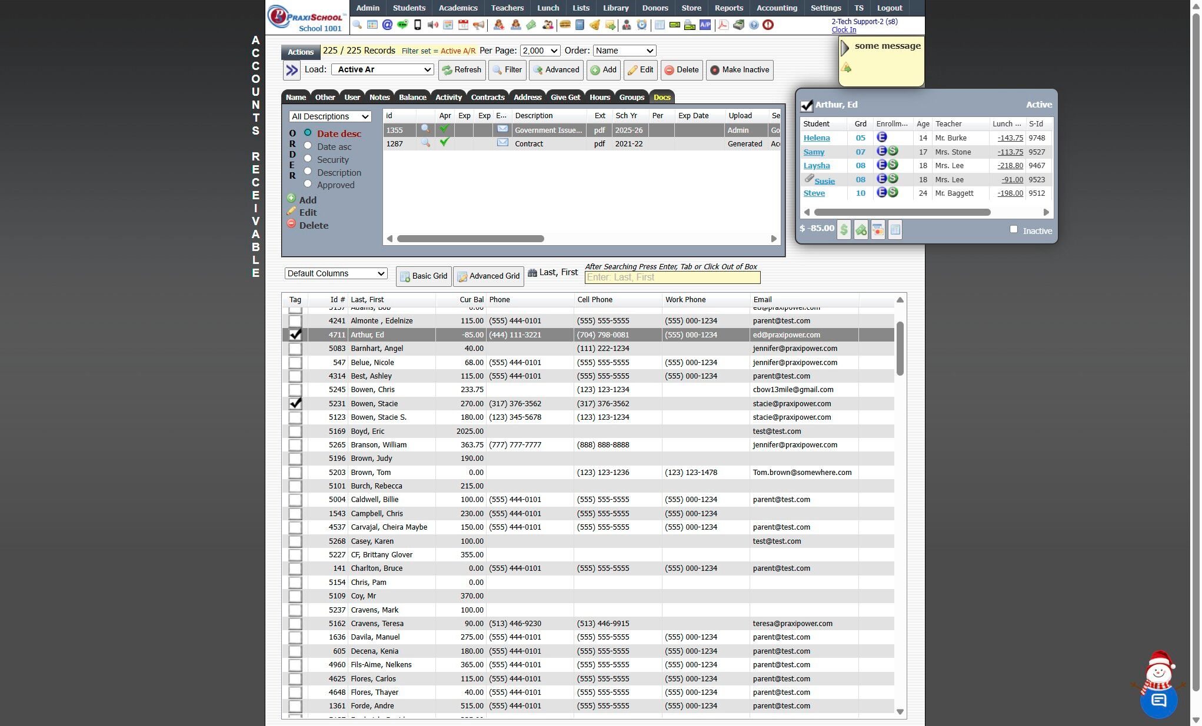Expand the Default Columns dropdown
The width and height of the screenshot is (1202, 726).
[336, 273]
